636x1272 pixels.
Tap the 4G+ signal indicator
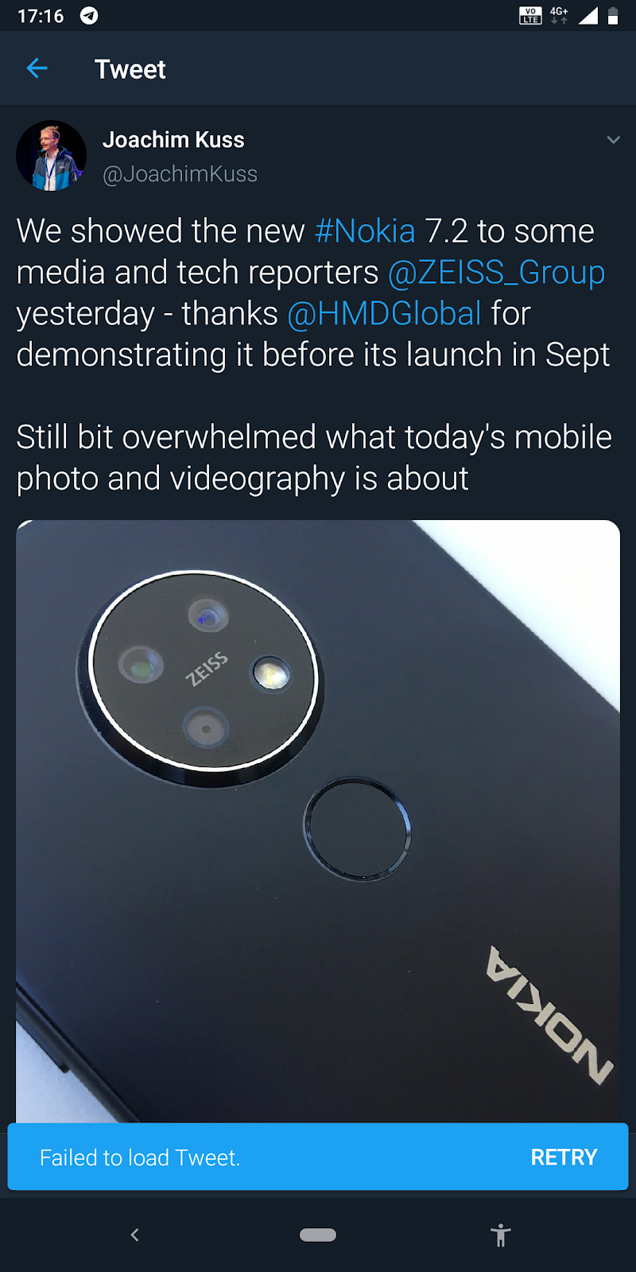(x=560, y=15)
